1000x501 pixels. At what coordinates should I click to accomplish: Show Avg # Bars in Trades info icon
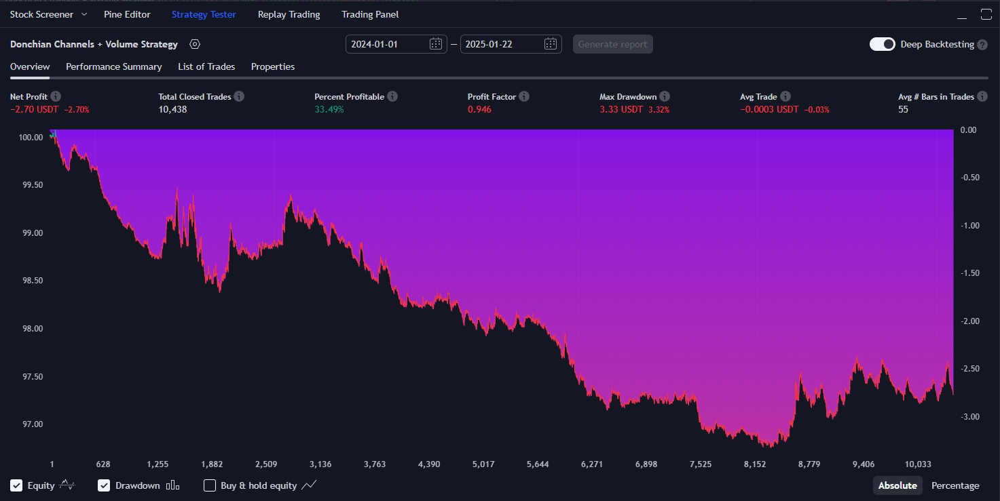pyautogui.click(x=982, y=97)
